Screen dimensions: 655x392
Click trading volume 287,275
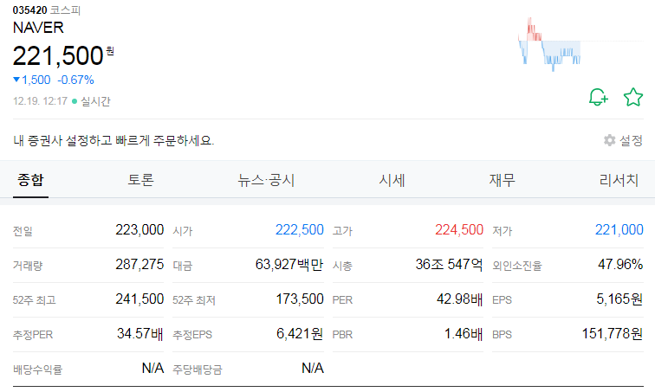139,265
